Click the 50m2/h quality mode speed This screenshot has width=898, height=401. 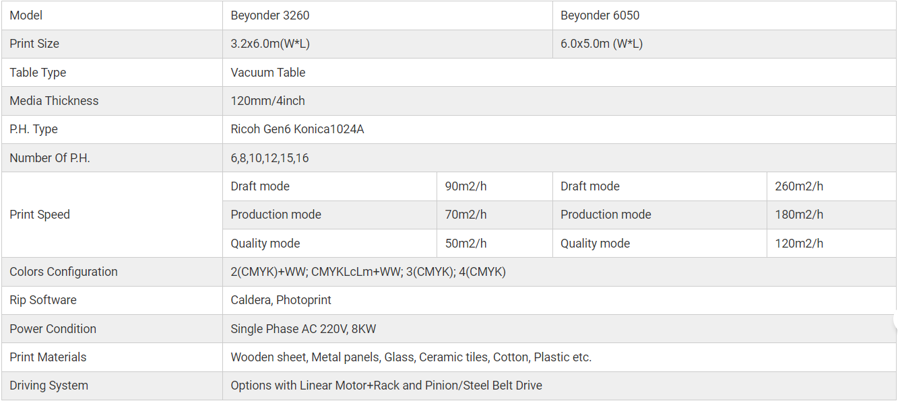[x=466, y=244]
